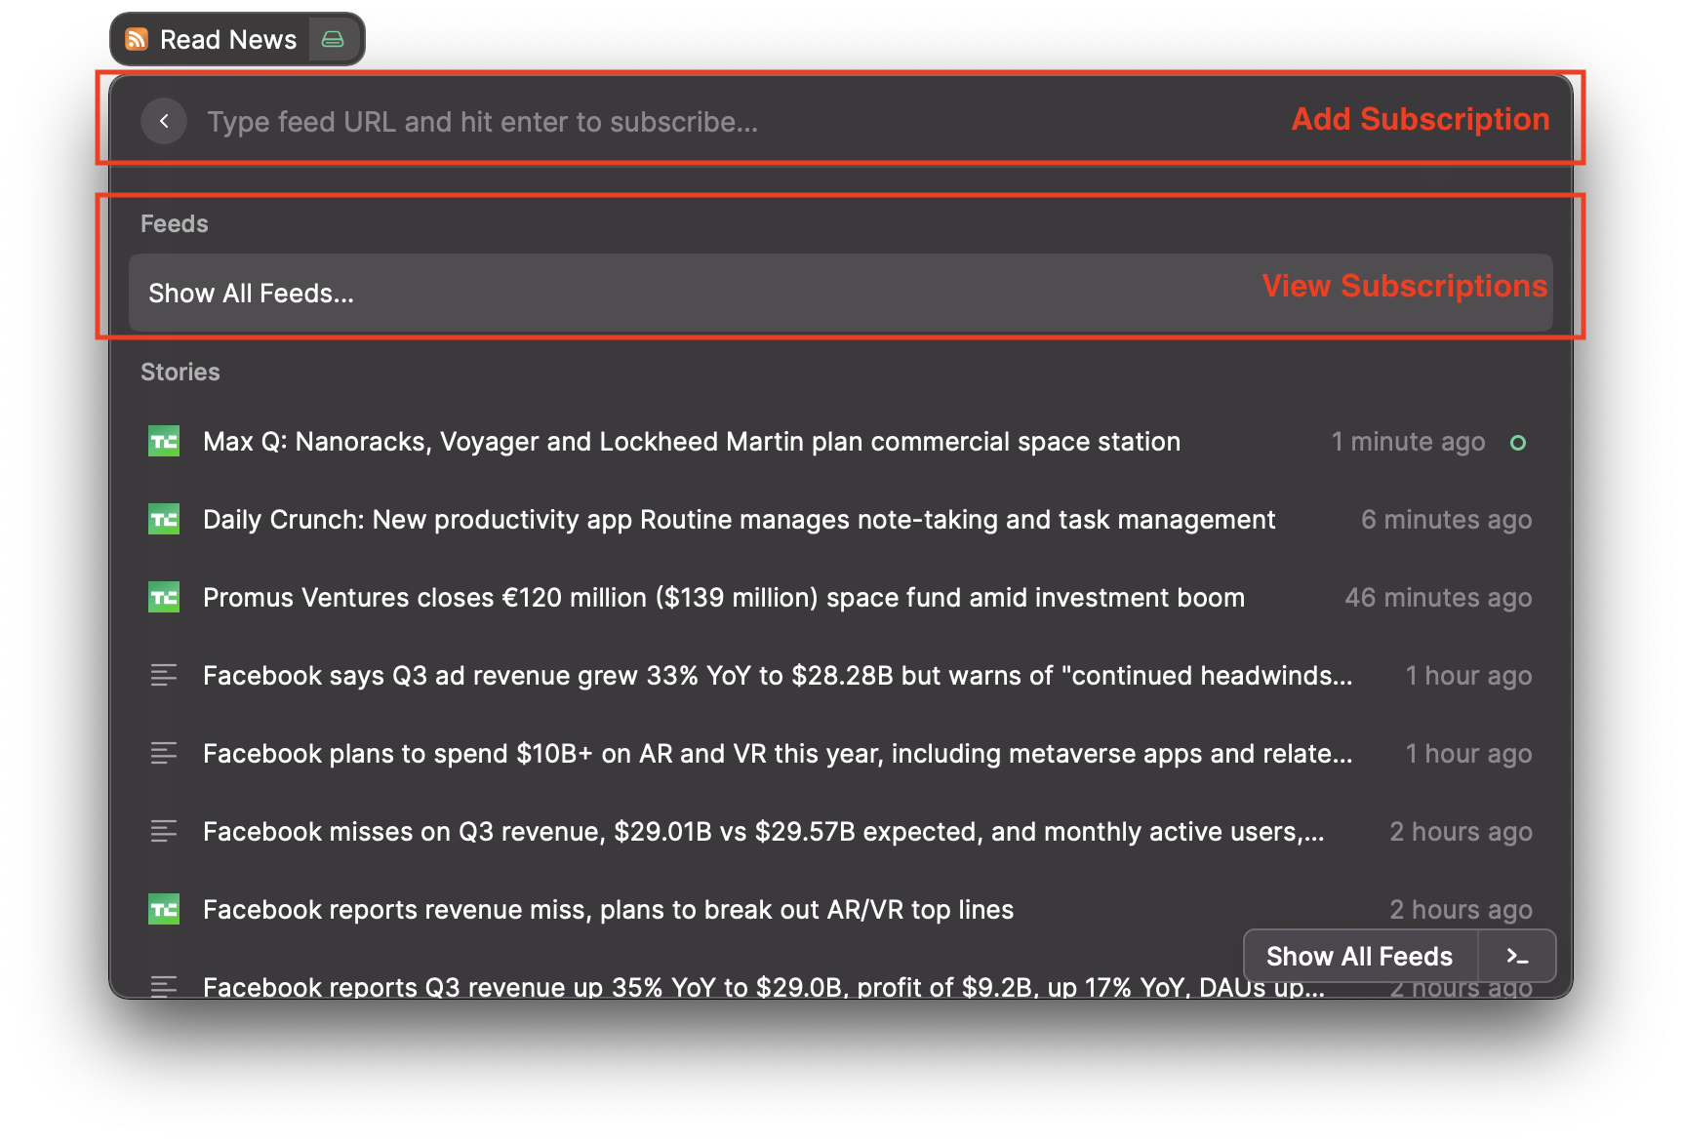Select the Show All Feeds... row
Screen dimensions: 1682x1143
click(840, 293)
